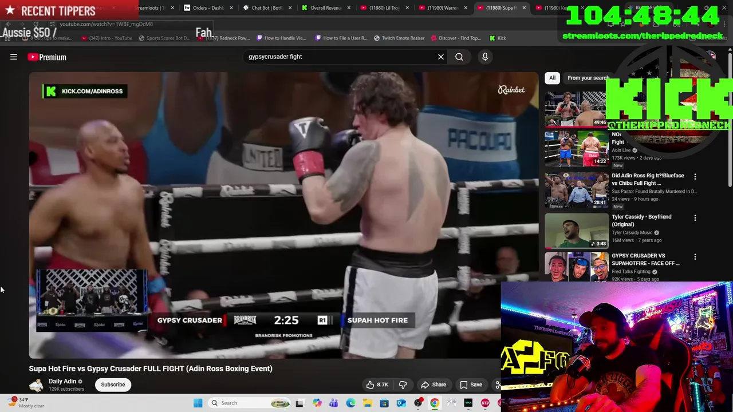The image size is (733, 412).
Task: Open 'Did Adin Ross Rig It' video title
Action: 648,179
